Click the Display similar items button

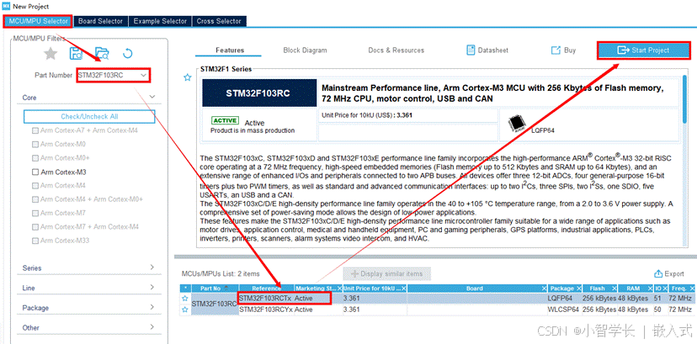[386, 273]
